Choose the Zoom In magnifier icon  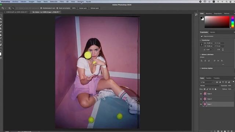(10, 8)
